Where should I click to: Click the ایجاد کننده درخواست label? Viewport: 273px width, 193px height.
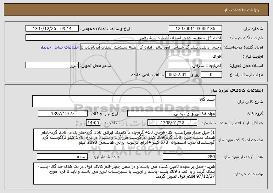coord(243,47)
